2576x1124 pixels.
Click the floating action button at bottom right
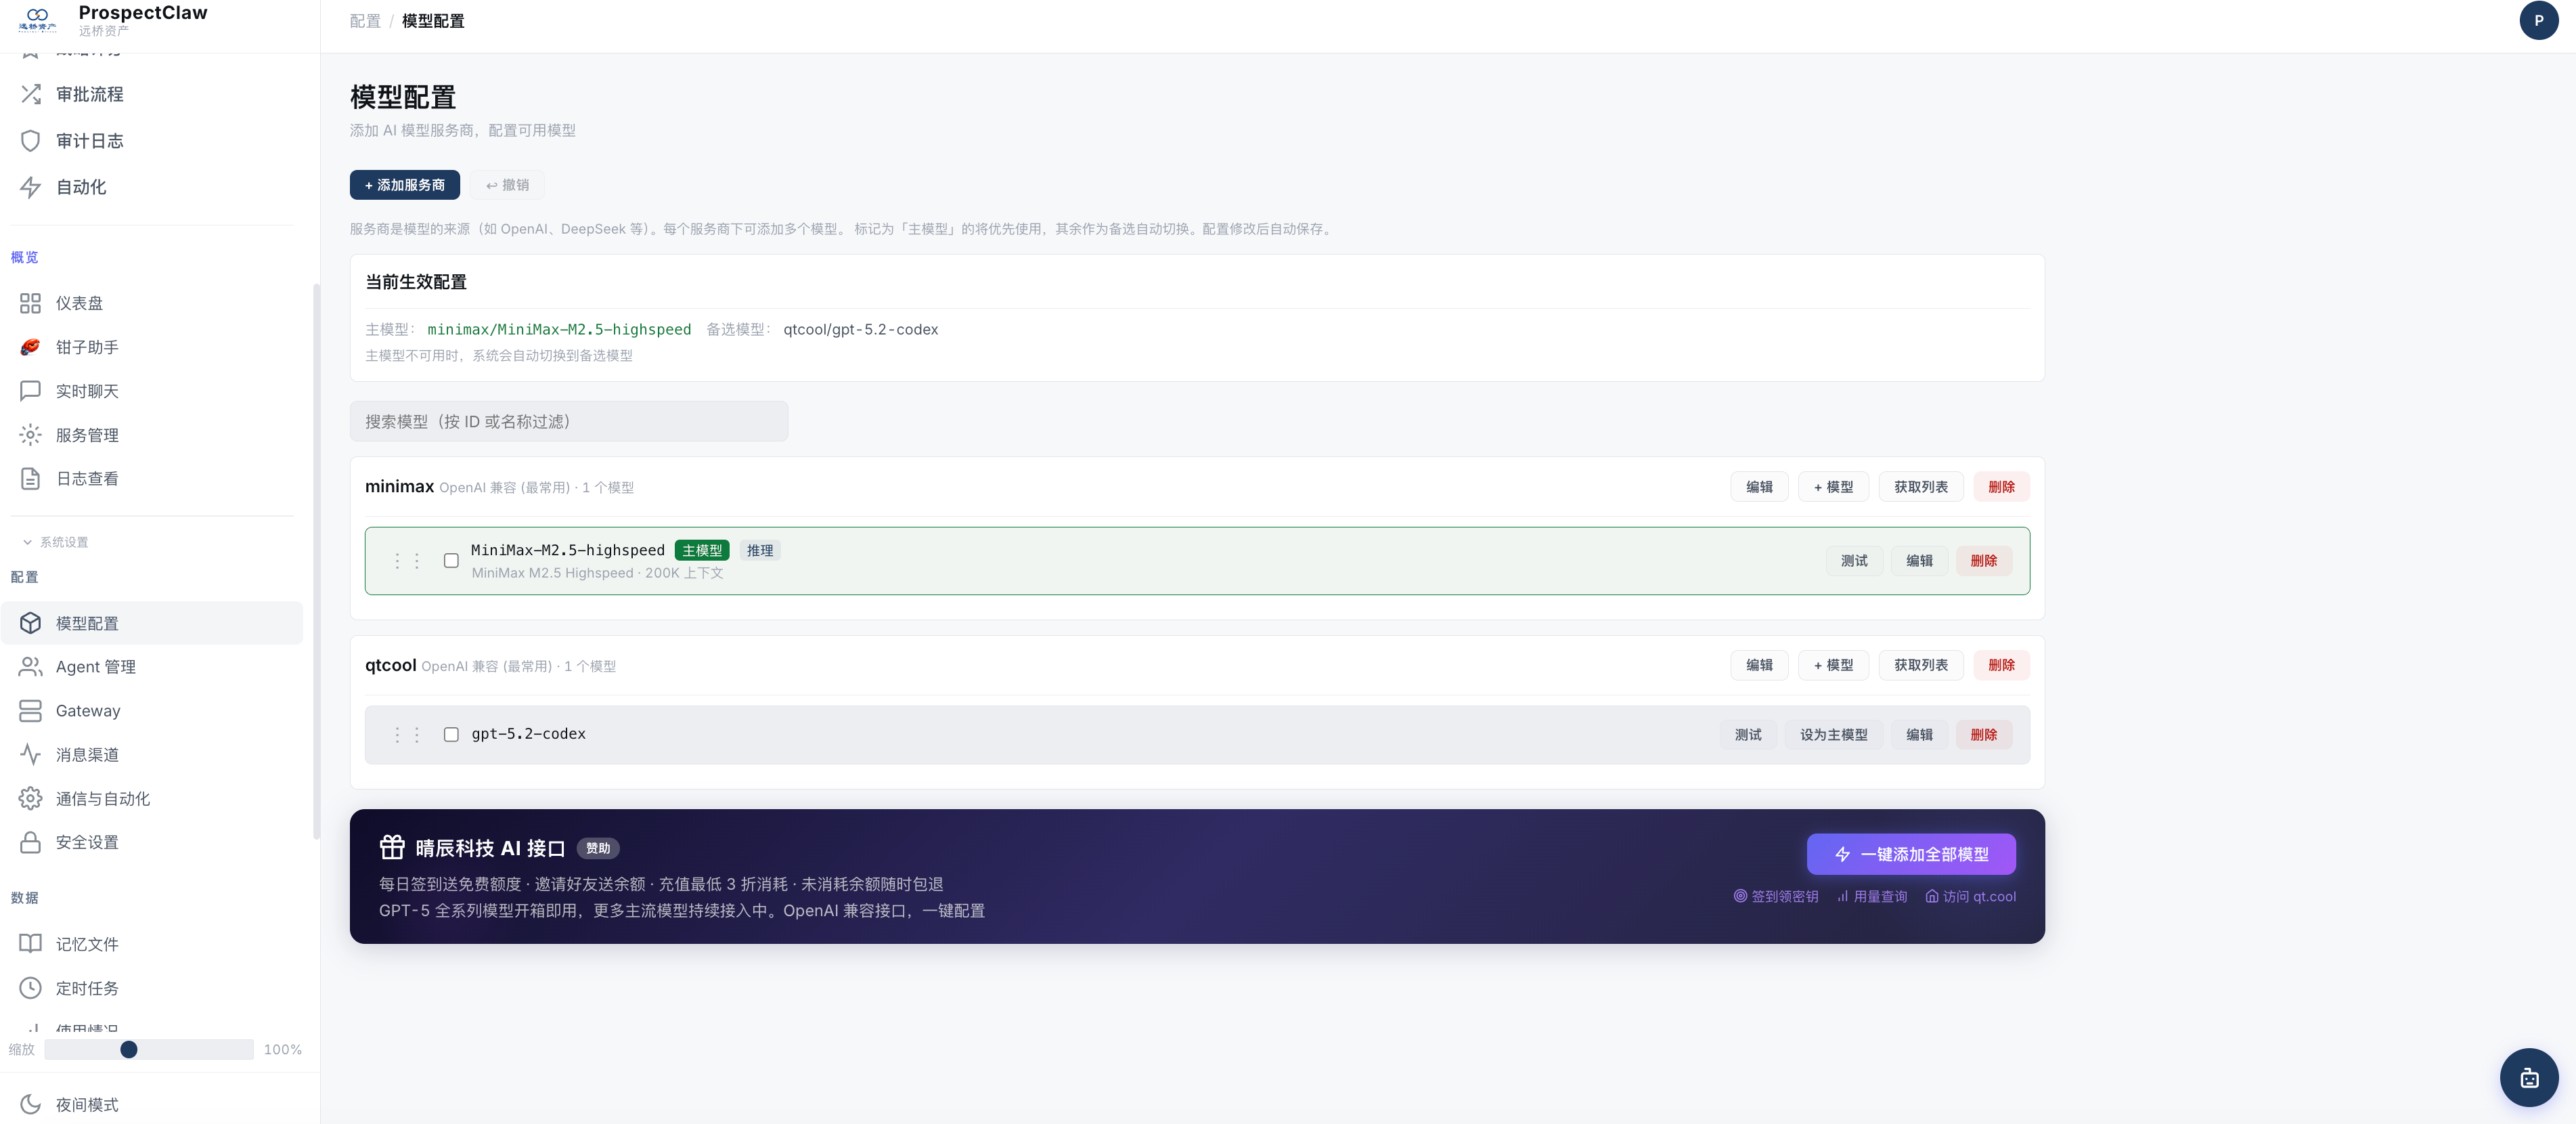coord(2529,1078)
